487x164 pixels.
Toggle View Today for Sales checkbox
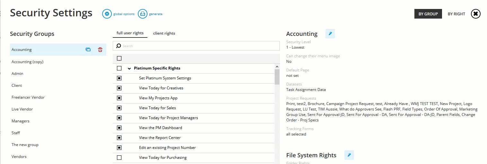point(119,108)
